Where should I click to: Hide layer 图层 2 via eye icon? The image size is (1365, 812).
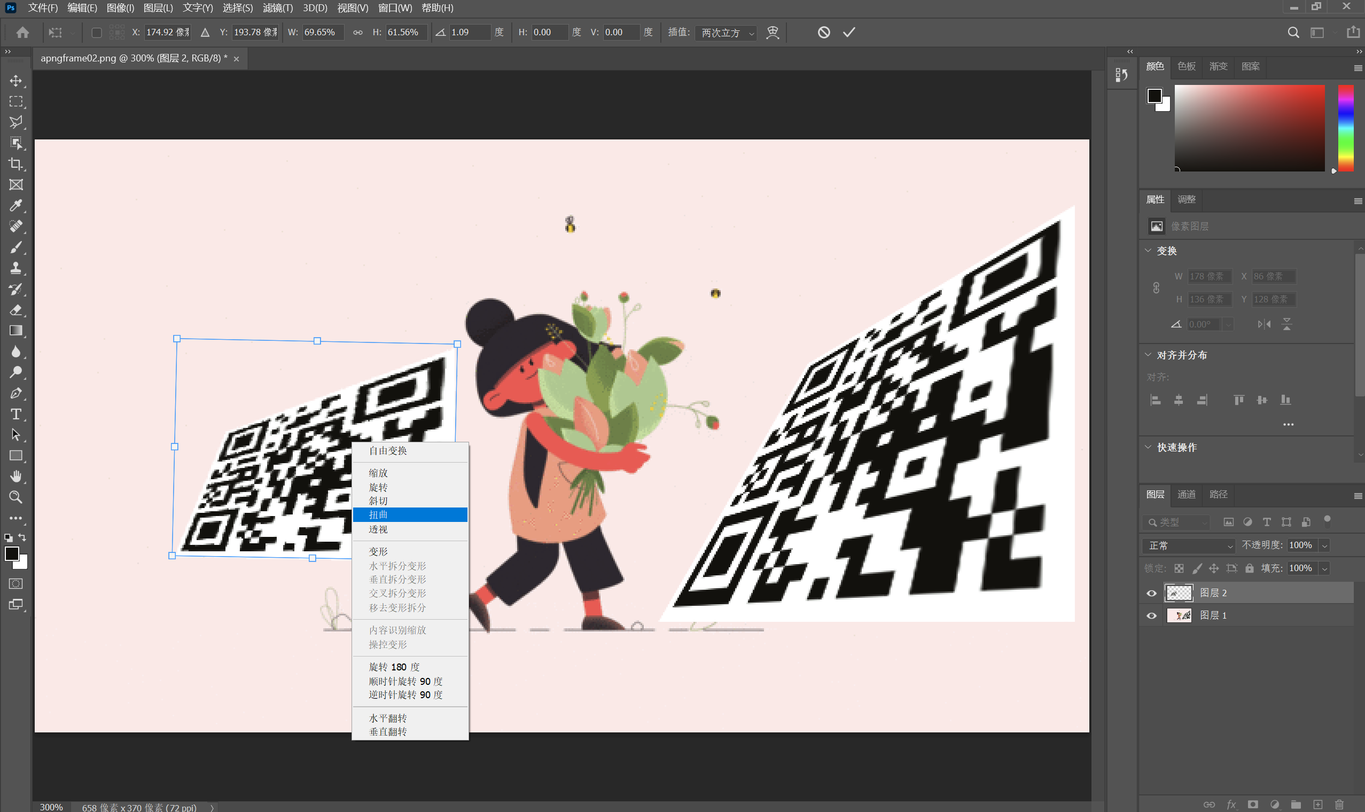click(x=1152, y=592)
